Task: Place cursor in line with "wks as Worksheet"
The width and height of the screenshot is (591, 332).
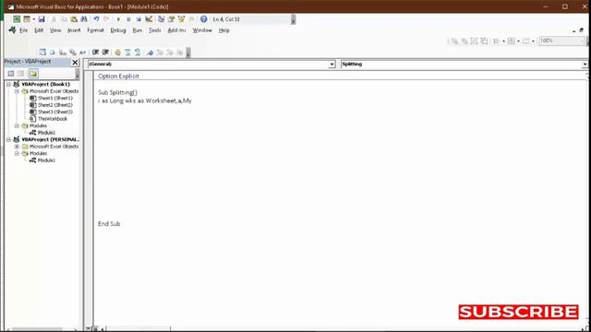Action: pyautogui.click(x=145, y=101)
